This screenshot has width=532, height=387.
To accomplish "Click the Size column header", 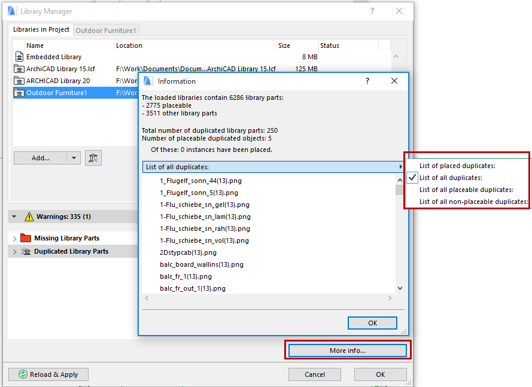I will 297,45.
